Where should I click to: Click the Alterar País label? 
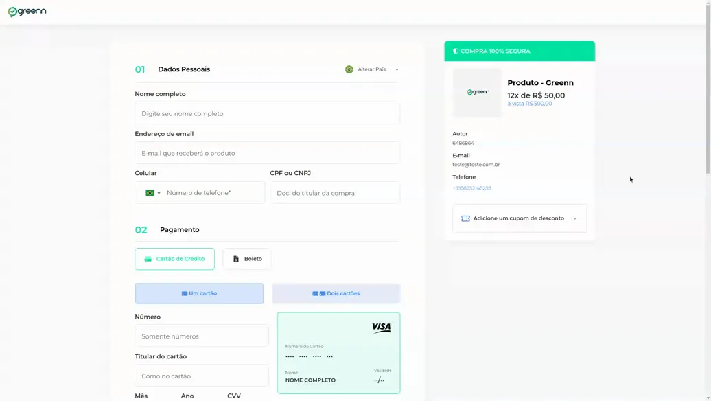[372, 69]
